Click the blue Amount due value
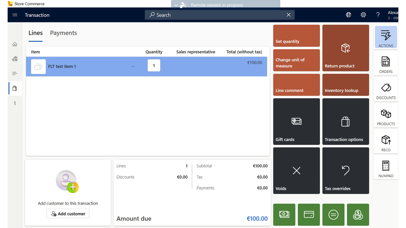 pyautogui.click(x=257, y=218)
